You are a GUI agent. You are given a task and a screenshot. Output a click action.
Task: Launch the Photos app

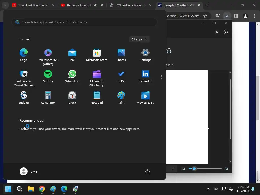pyautogui.click(x=121, y=55)
